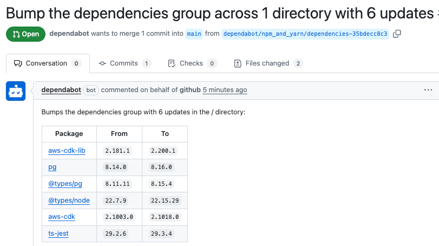
Task: Click version 8.11.11 for @types/pg
Action: point(117,184)
